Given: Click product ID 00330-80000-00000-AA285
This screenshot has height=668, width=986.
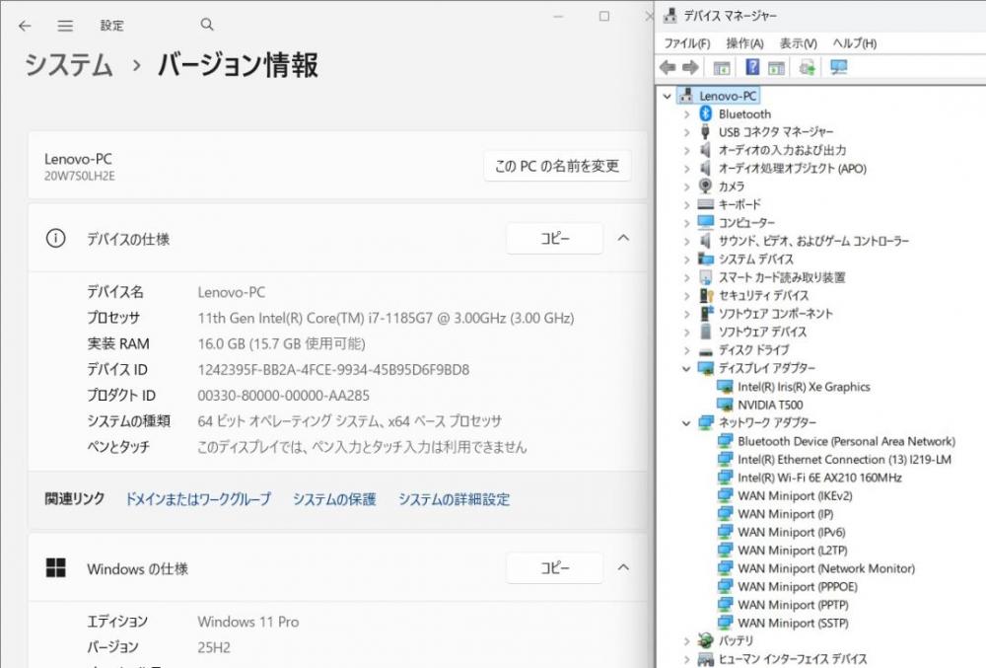Looking at the screenshot, I should pos(284,396).
